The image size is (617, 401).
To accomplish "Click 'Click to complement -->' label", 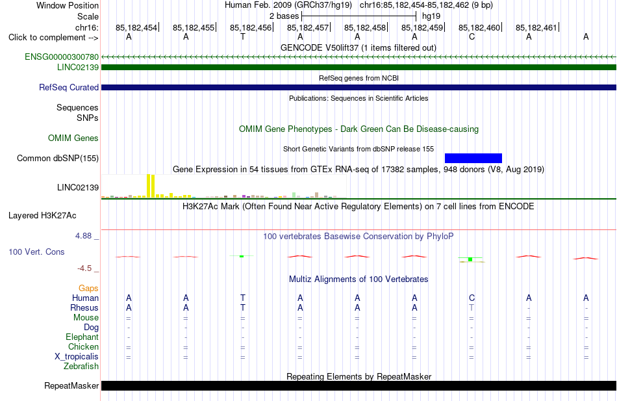I will tap(53, 38).
